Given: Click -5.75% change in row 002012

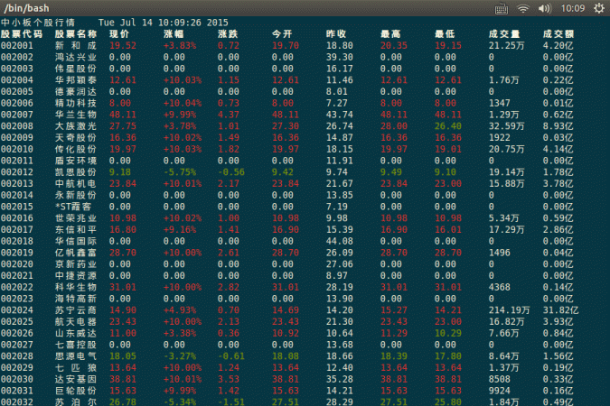Looking at the screenshot, I should pyautogui.click(x=180, y=172).
